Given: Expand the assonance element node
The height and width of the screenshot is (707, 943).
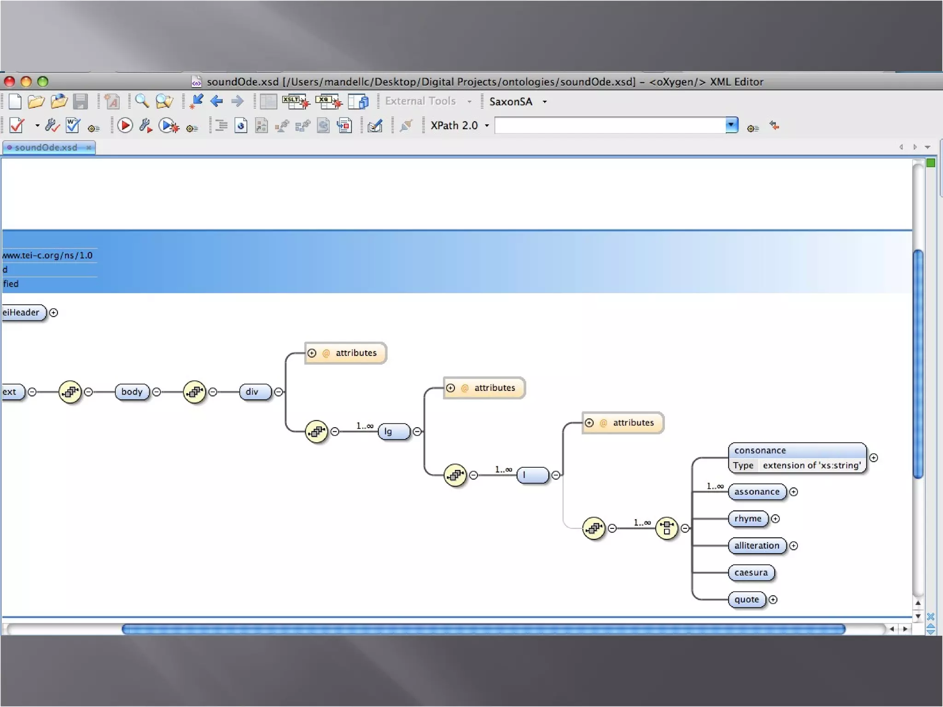Looking at the screenshot, I should pyautogui.click(x=794, y=492).
